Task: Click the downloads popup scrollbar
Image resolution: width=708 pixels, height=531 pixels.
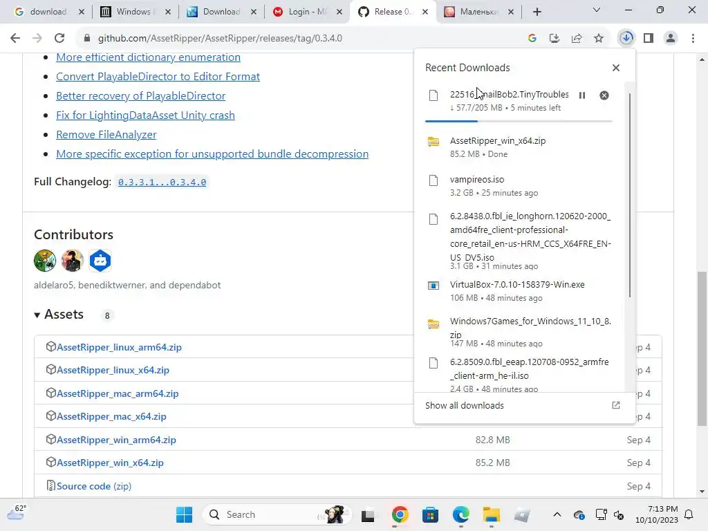Action: pos(629,195)
